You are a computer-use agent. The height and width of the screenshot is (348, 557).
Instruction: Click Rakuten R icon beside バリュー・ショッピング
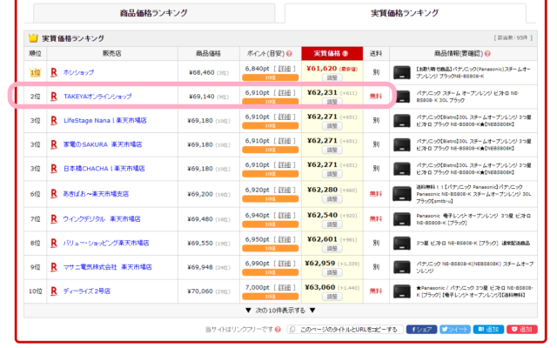pos(54,244)
